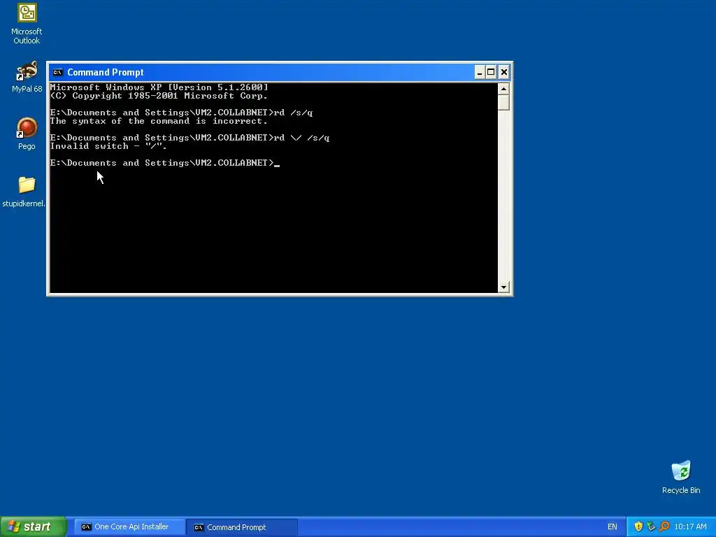Click the 'Microsoft Windows XP [Version 5.1.2600]' line
716x537 pixels.
159,87
